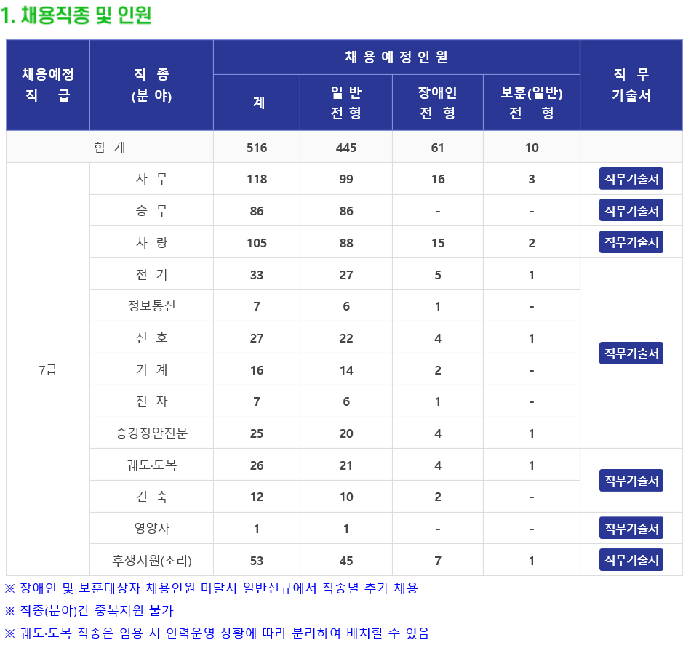699x656 pixels.
Task: Click the 일반전형 column header
Action: click(x=345, y=103)
